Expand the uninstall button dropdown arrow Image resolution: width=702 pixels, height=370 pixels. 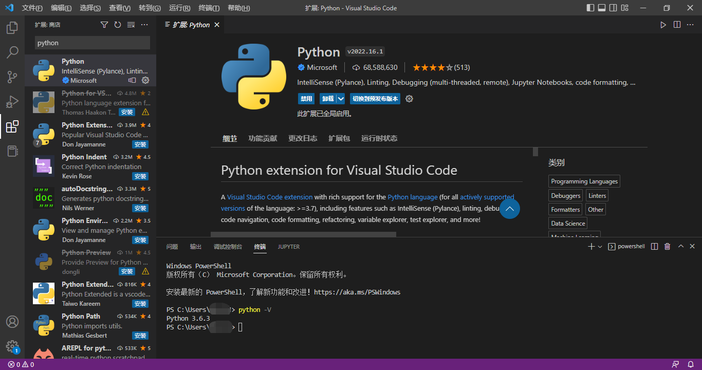pyautogui.click(x=341, y=99)
